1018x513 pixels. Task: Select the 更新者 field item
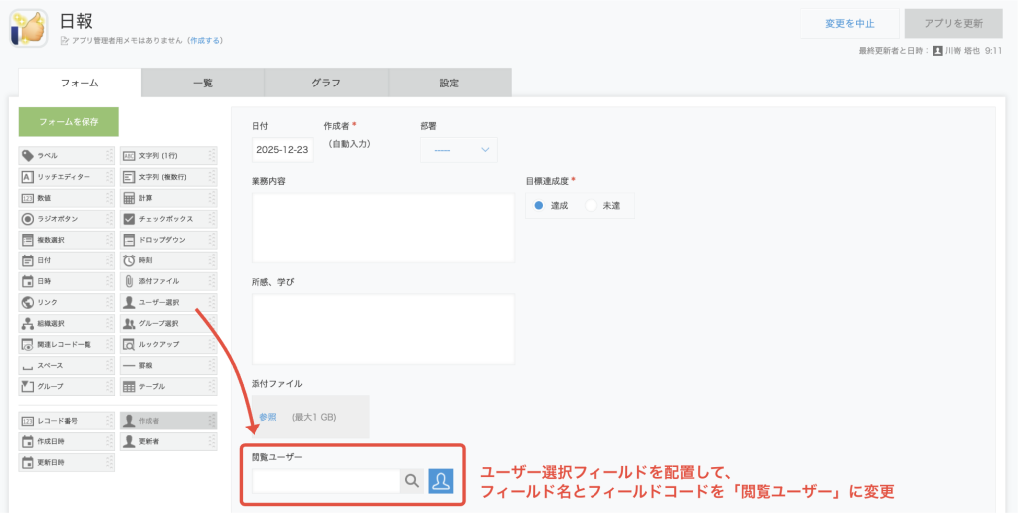[169, 441]
